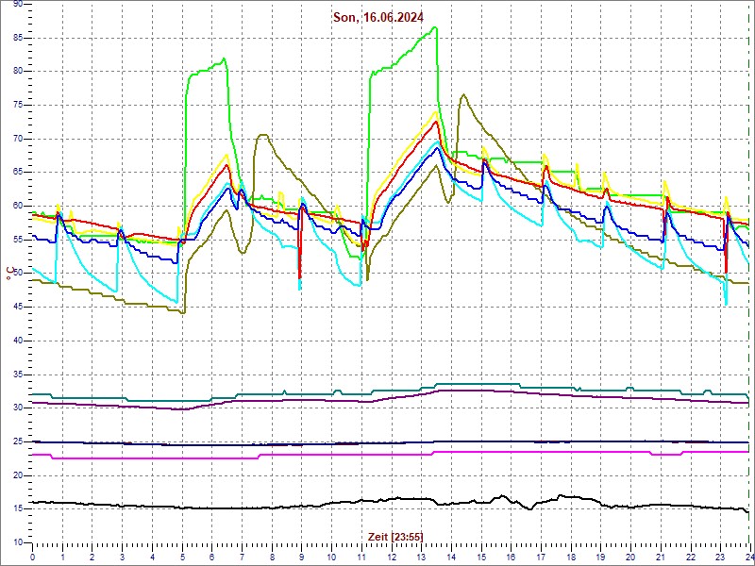Click hour 13 on the time axis
755x566 pixels.
[421, 557]
